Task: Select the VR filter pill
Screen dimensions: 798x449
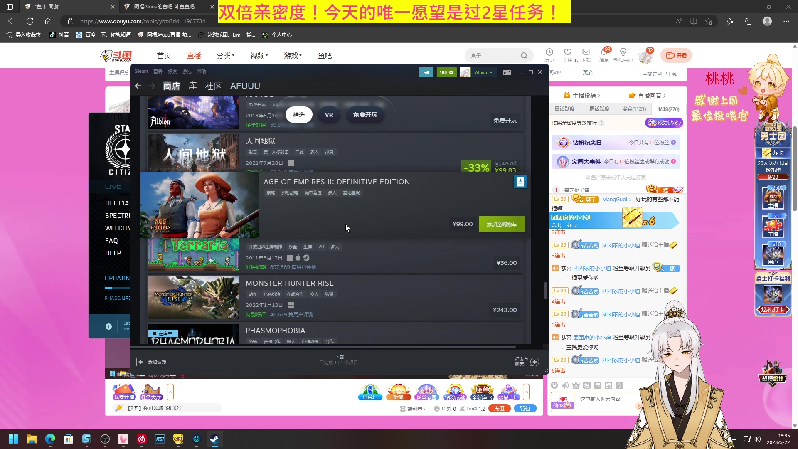Action: pyautogui.click(x=329, y=115)
